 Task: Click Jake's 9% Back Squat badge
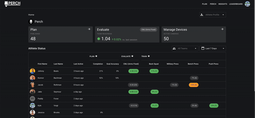(x=155, y=92)
